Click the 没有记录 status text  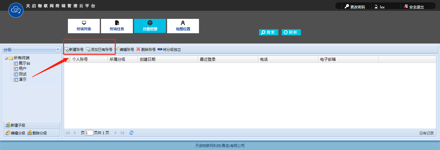(426, 133)
